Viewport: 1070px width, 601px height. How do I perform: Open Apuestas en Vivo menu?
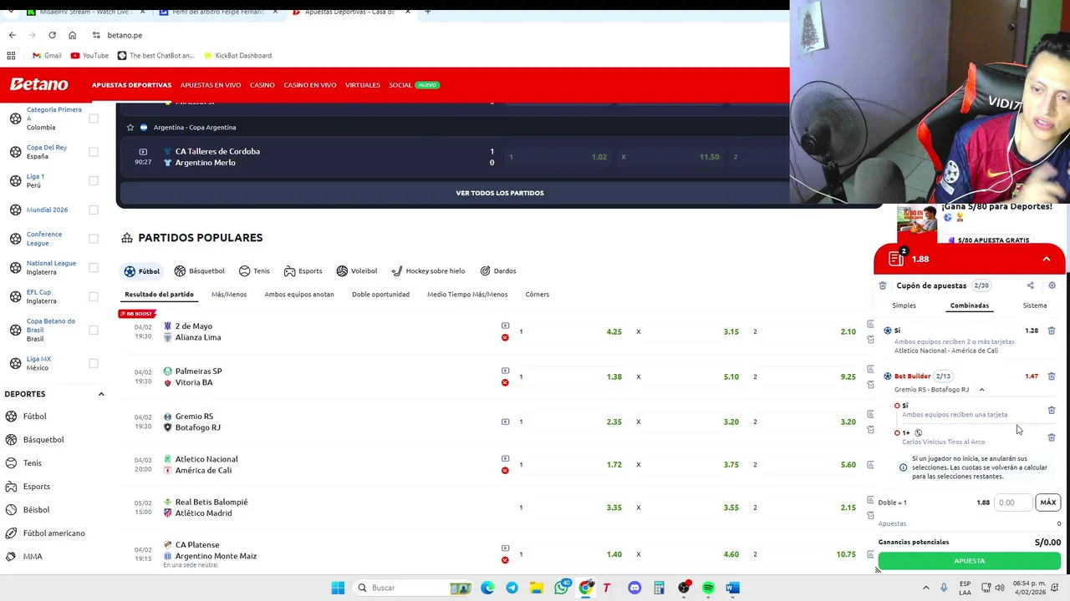(211, 85)
